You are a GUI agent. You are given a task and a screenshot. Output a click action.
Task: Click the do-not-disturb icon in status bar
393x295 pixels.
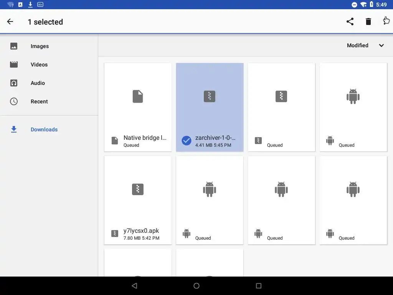tap(354, 5)
